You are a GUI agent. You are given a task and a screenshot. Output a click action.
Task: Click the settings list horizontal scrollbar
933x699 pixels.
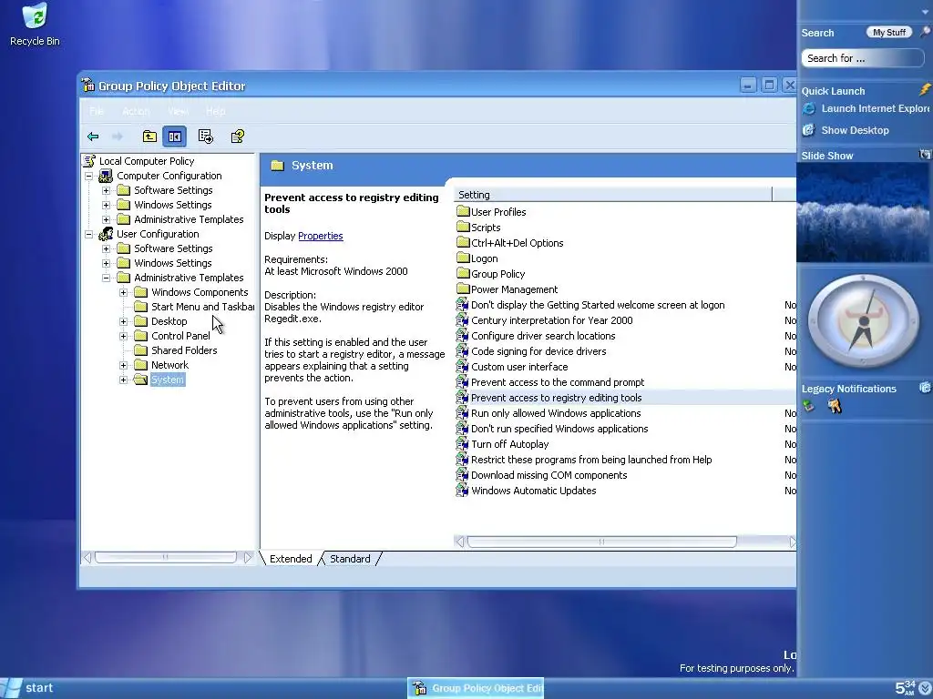[x=601, y=542]
